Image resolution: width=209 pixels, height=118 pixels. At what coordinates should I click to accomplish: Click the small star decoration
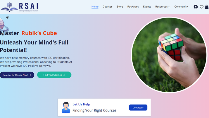coord(7,17)
